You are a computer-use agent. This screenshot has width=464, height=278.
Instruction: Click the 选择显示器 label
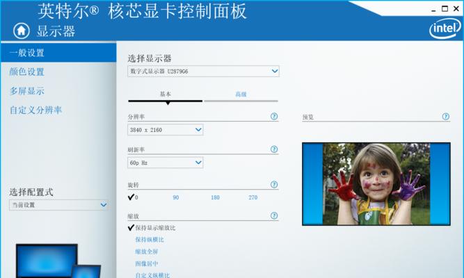coord(150,58)
